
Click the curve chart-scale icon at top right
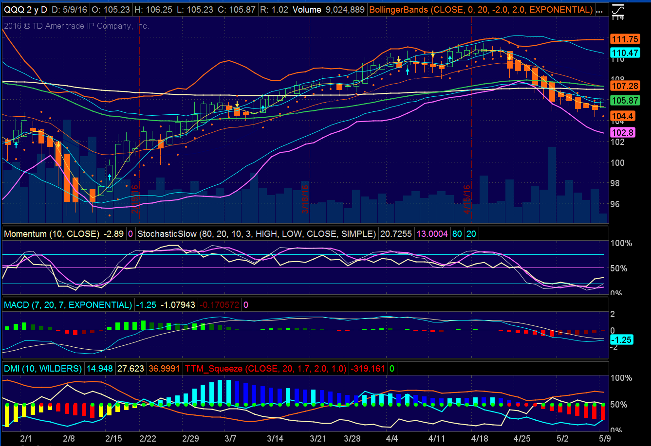pos(617,11)
